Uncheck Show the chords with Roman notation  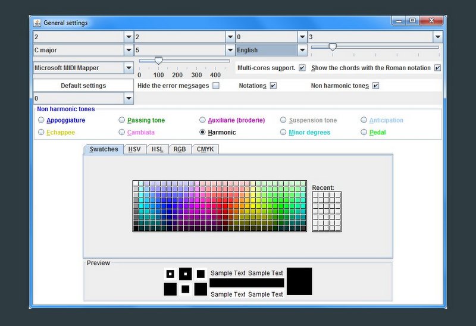[x=437, y=68]
